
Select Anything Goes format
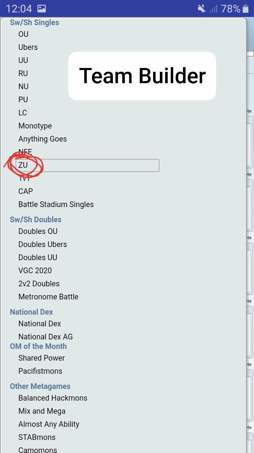(x=42, y=139)
